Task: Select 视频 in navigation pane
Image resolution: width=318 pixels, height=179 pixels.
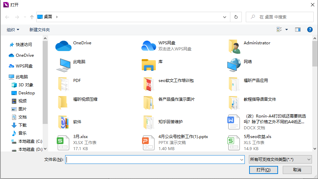Action: (19, 101)
